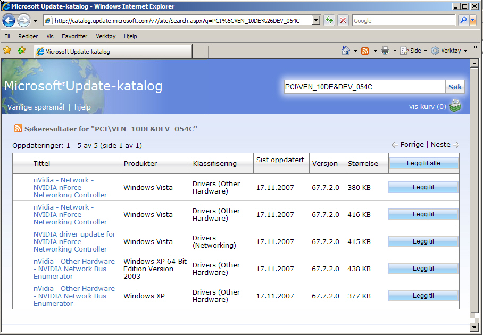
Task: Go back with the browser Back arrow
Action: [9, 21]
